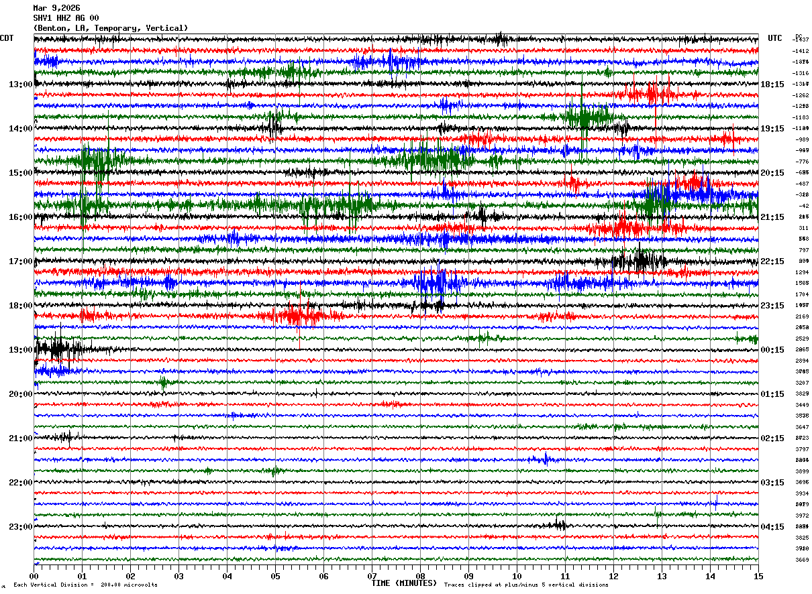This screenshot has height=594, width=812.
Task: Click the '(Benton, LA, Temporary, Vertical)' location line
Action: pyautogui.click(x=111, y=28)
